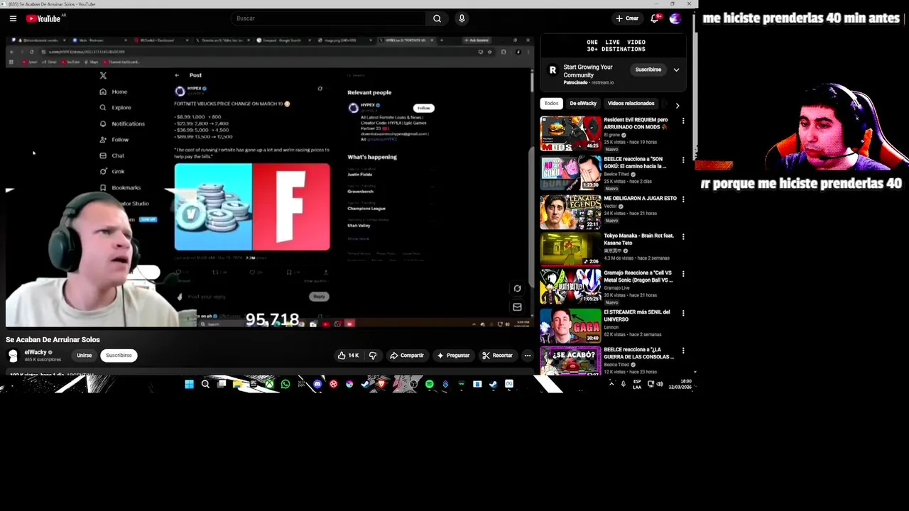Screen dimensions: 909x511
Task: Click the Recortar clip button
Action: click(x=497, y=356)
